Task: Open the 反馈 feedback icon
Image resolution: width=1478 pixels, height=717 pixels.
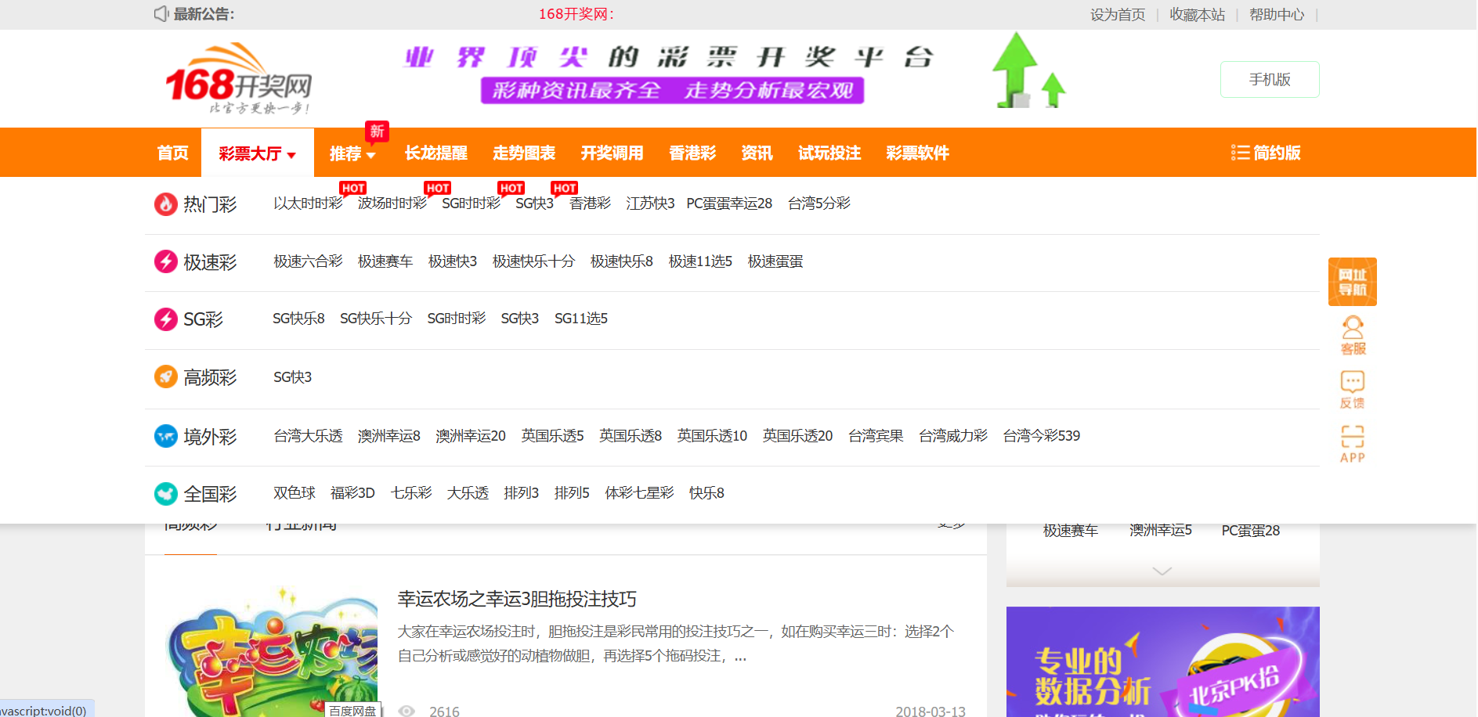Action: click(x=1353, y=390)
